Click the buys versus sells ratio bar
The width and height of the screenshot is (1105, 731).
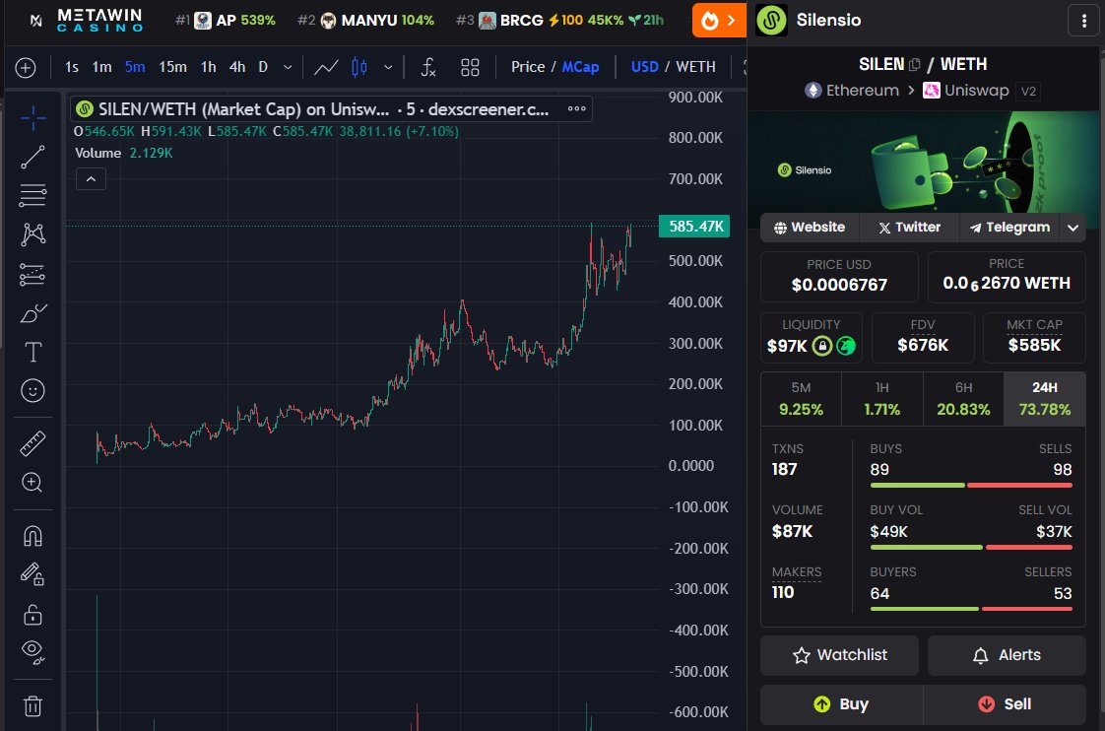point(971,485)
